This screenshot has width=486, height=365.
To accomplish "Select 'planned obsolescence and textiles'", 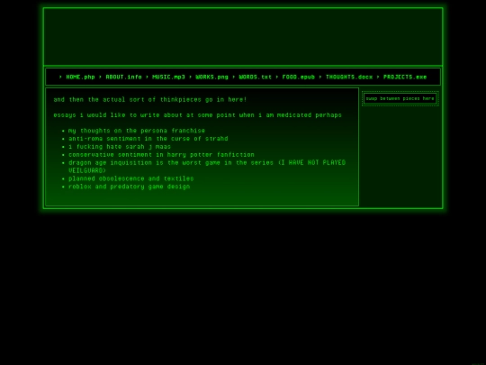I will (131, 178).
